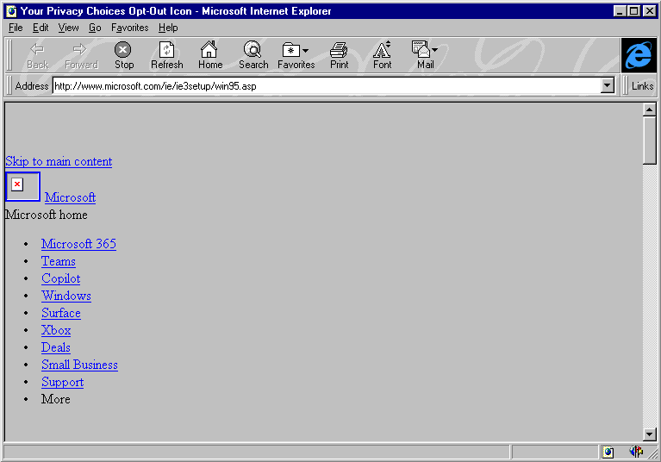Open the Favorites toolbar folder
This screenshot has width=661, height=462.
(291, 56)
